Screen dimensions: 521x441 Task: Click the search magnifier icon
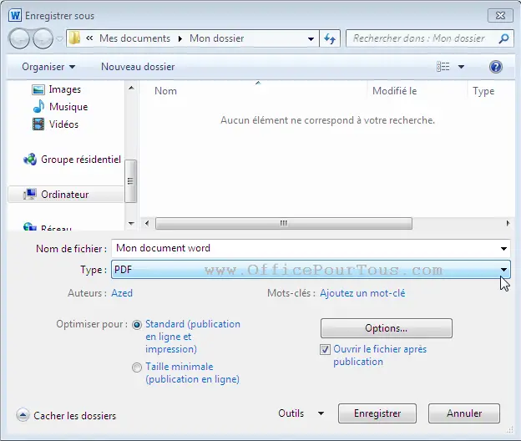(x=503, y=38)
